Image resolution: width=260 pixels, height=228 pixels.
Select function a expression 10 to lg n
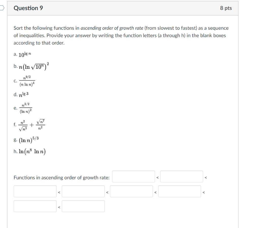pyautogui.click(x=24, y=54)
